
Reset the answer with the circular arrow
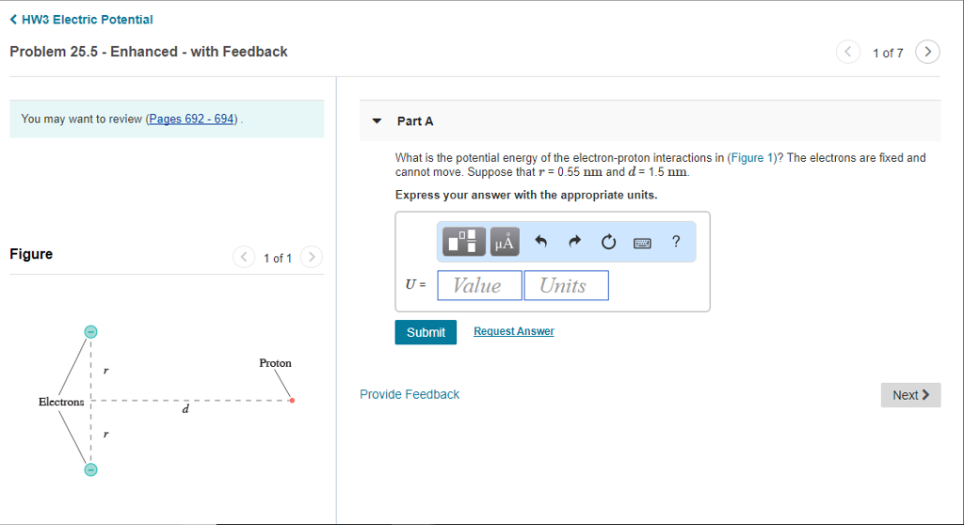pyautogui.click(x=609, y=242)
